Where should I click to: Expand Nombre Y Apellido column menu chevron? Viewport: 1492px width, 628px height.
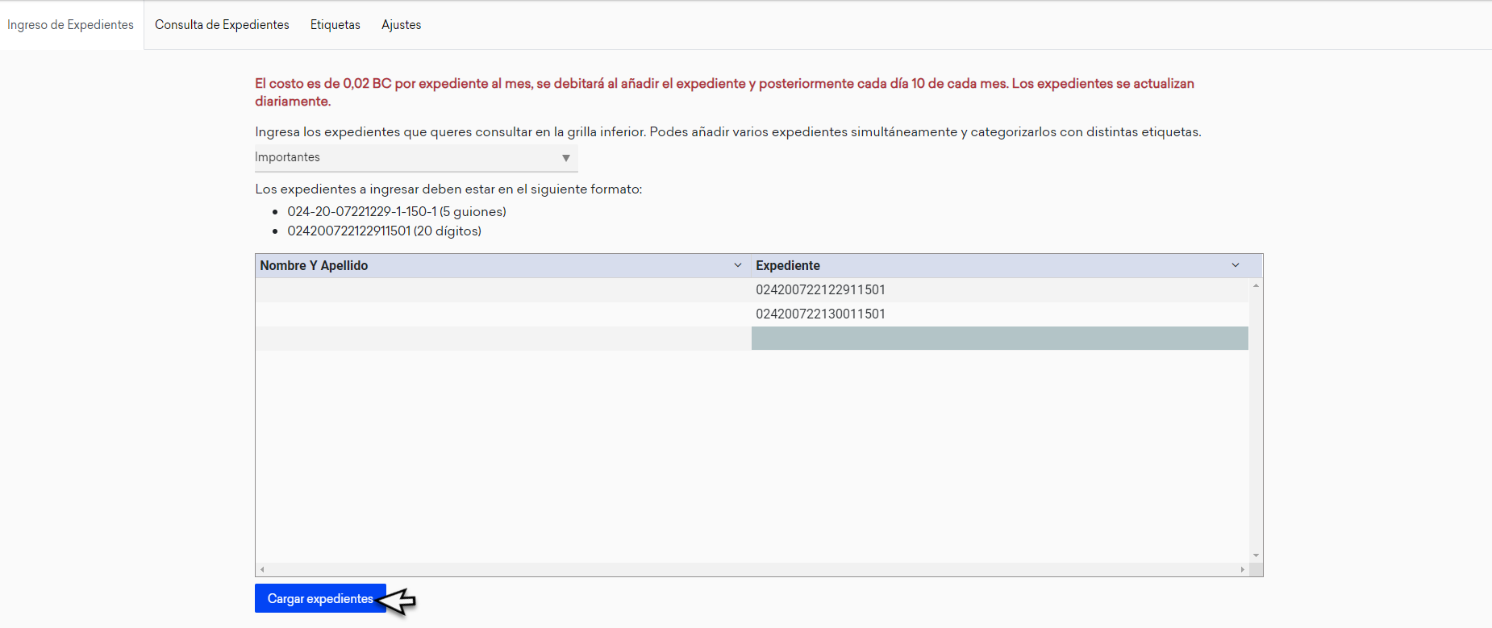coord(737,265)
